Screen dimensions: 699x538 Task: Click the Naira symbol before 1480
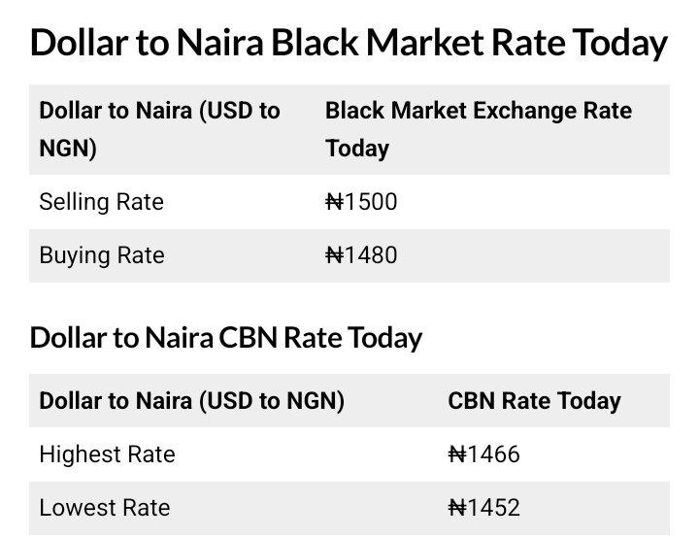334,255
